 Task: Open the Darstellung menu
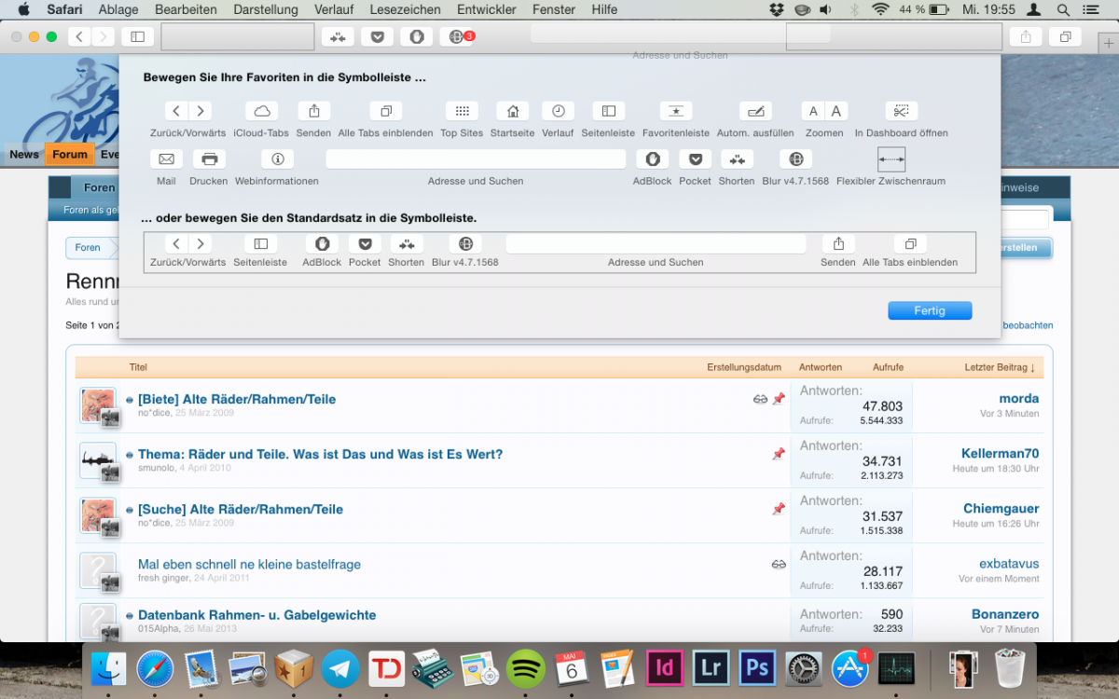[x=265, y=9]
